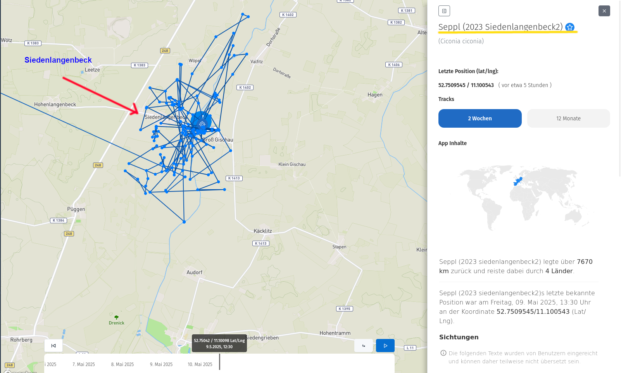
Task: Play the stork track animation
Action: [x=385, y=346]
